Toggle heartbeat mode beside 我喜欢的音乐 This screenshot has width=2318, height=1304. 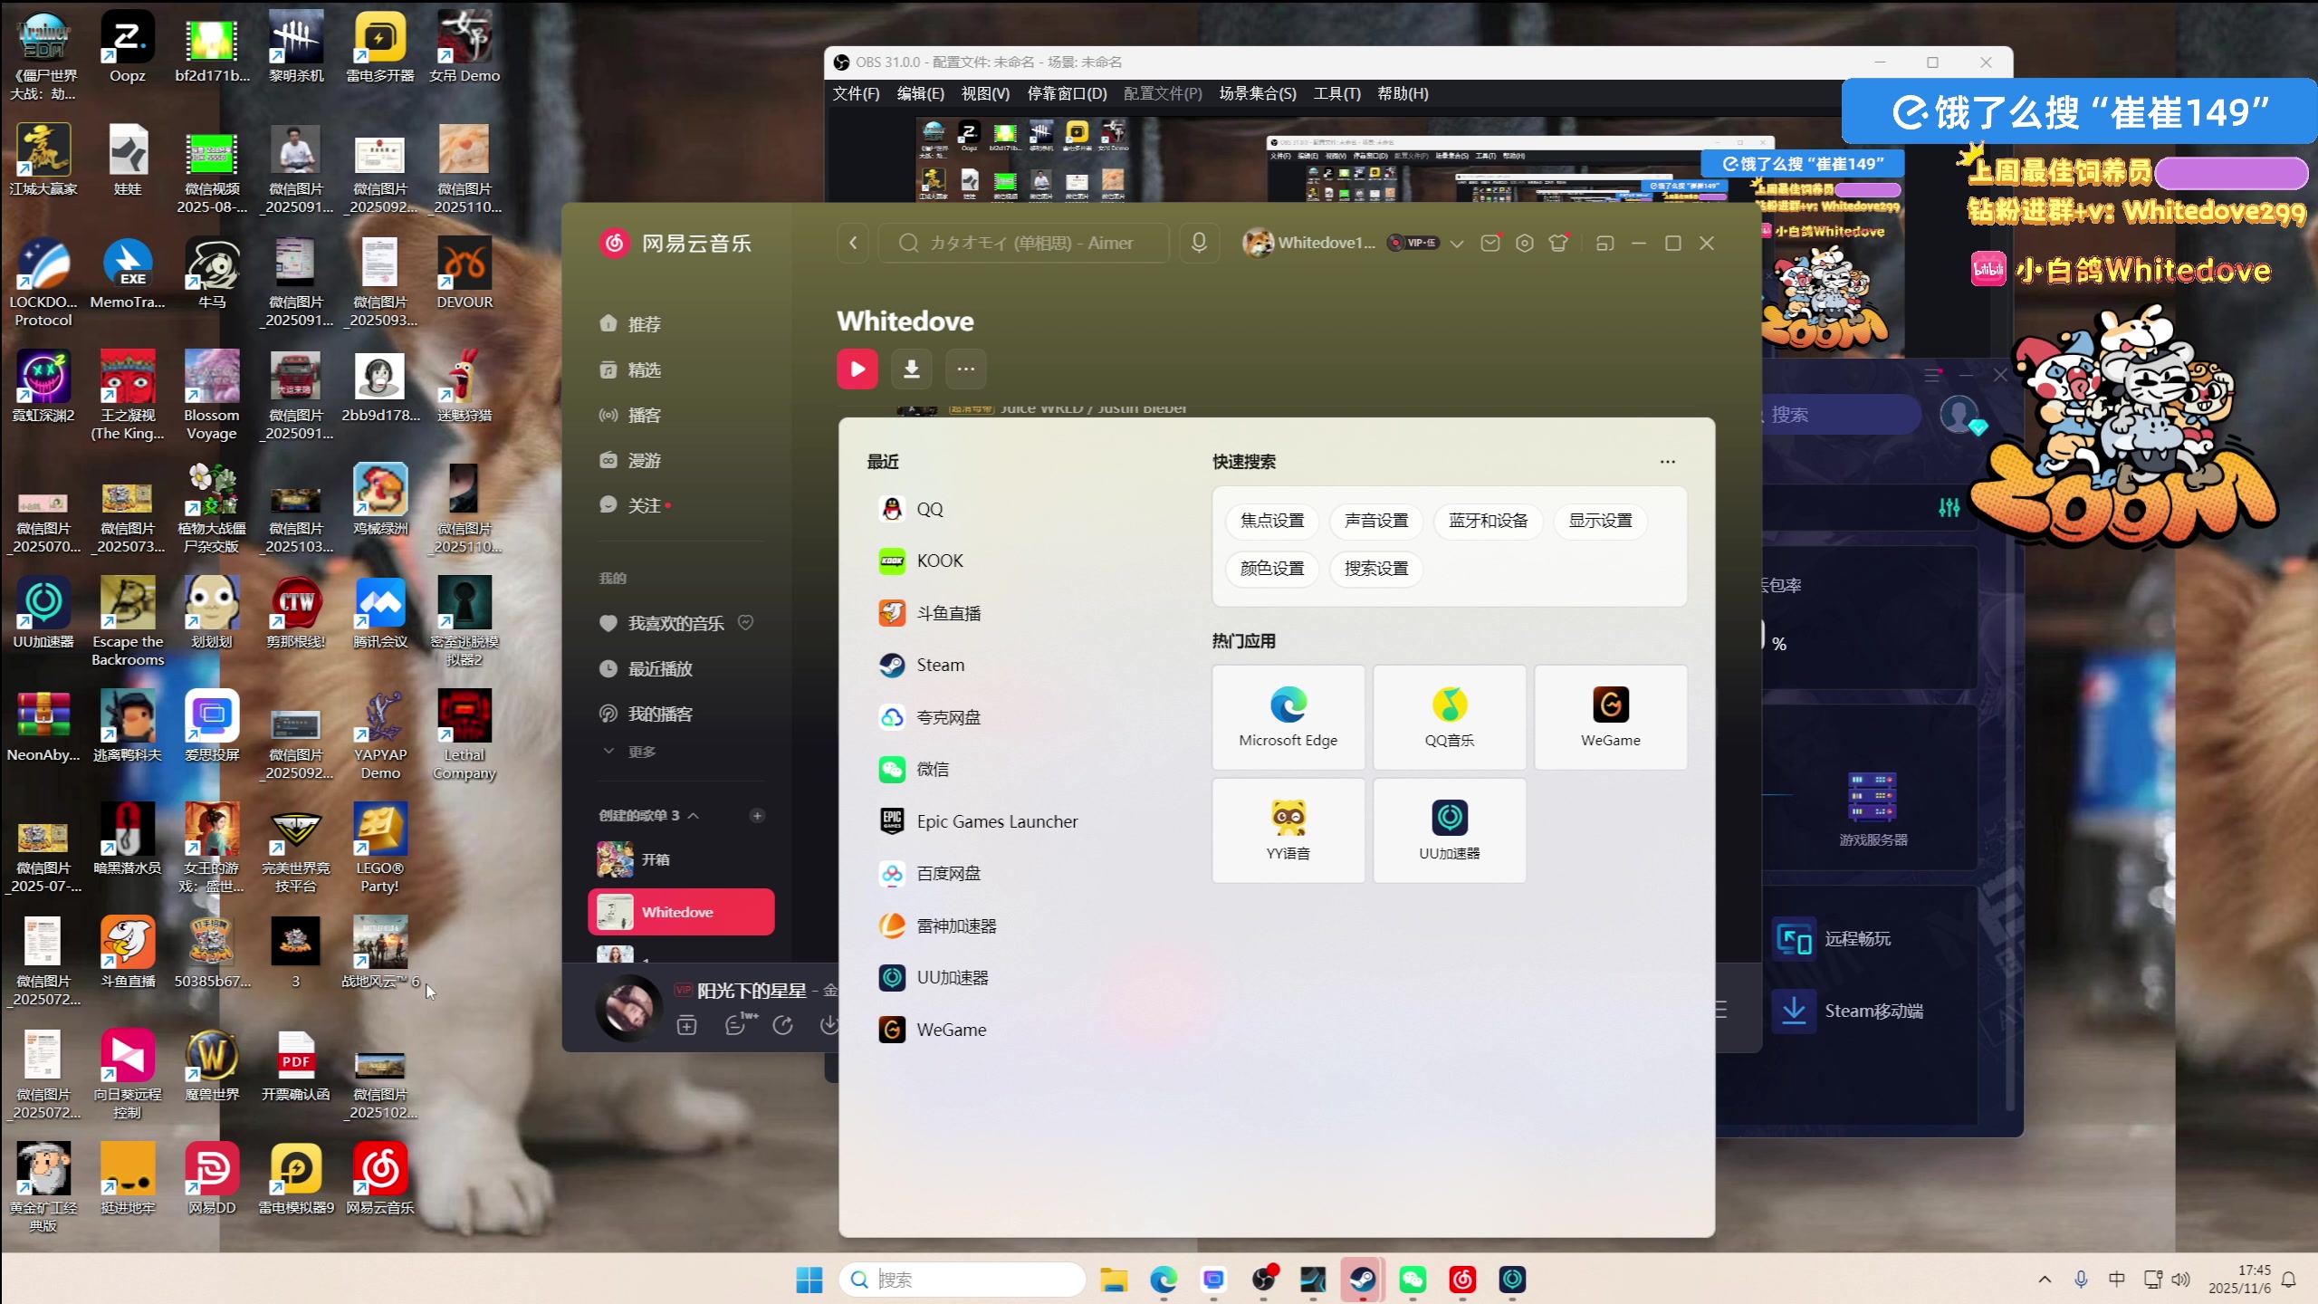coord(745,622)
